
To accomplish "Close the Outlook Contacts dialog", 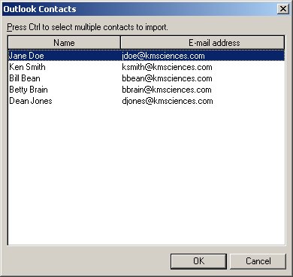I will click(x=283, y=9).
